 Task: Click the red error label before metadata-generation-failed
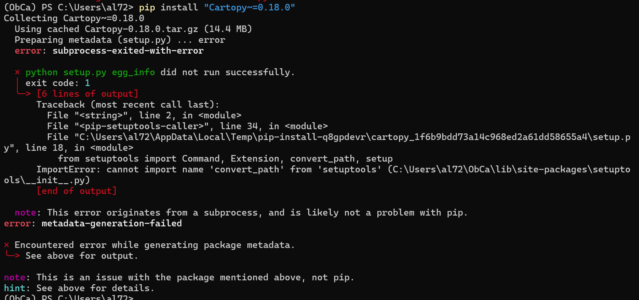click(x=17, y=223)
